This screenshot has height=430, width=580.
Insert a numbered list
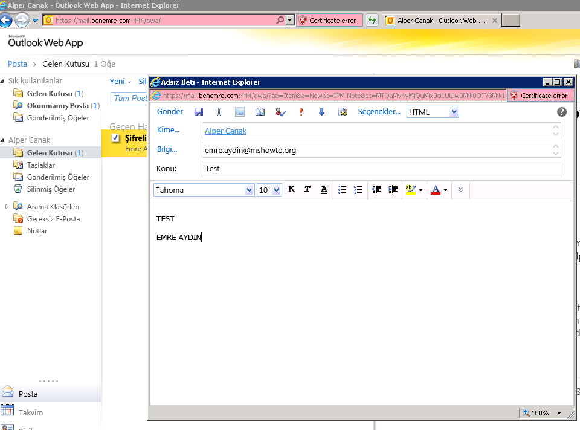[358, 190]
